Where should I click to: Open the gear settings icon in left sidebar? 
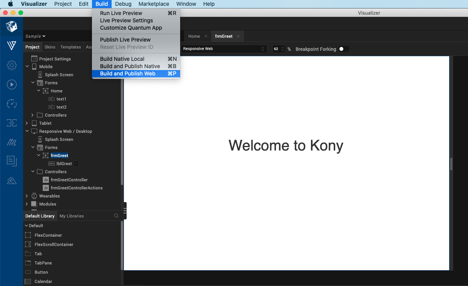click(12, 65)
